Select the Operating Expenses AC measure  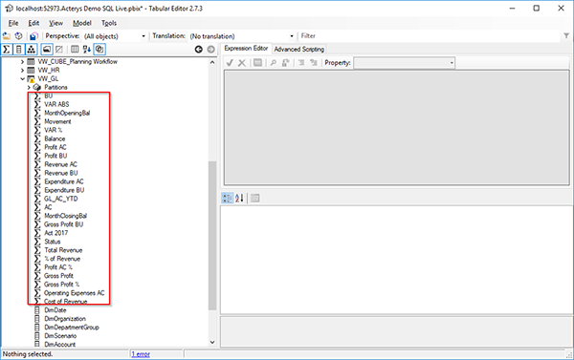(x=75, y=293)
